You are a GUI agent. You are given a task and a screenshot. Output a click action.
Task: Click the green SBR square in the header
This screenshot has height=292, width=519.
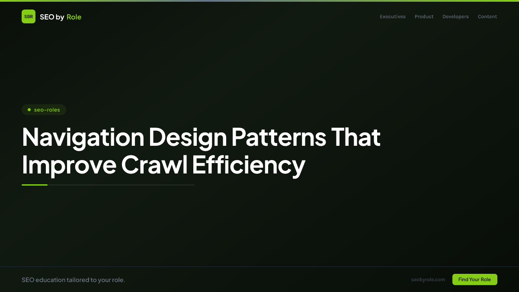pos(29,16)
